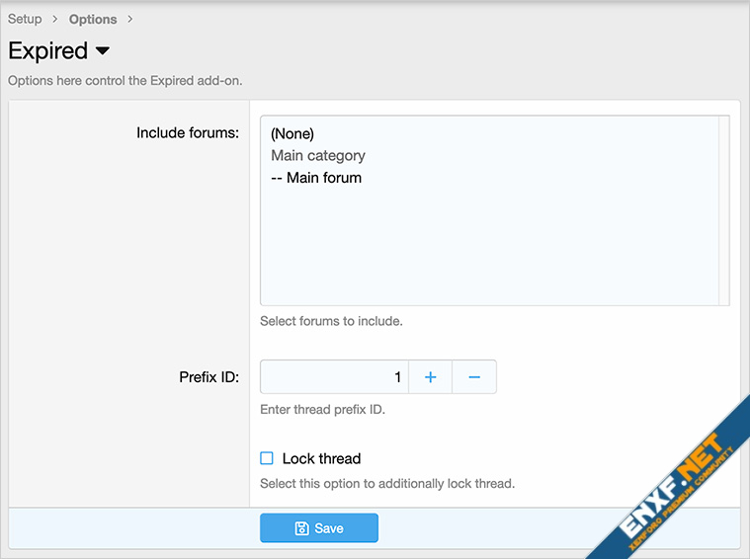Open the Options breadcrumb link
Image resolution: width=750 pixels, height=559 pixels.
93,19
